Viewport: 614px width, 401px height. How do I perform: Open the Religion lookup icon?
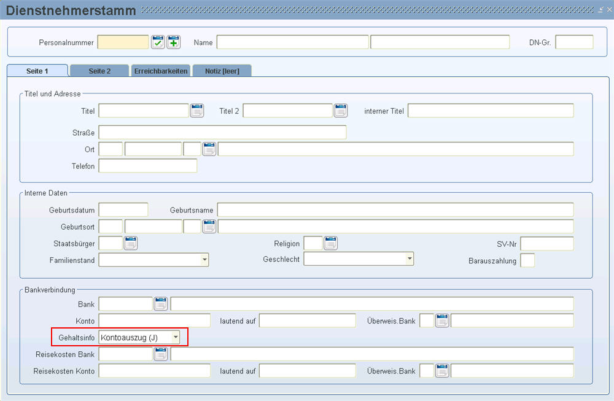click(331, 243)
